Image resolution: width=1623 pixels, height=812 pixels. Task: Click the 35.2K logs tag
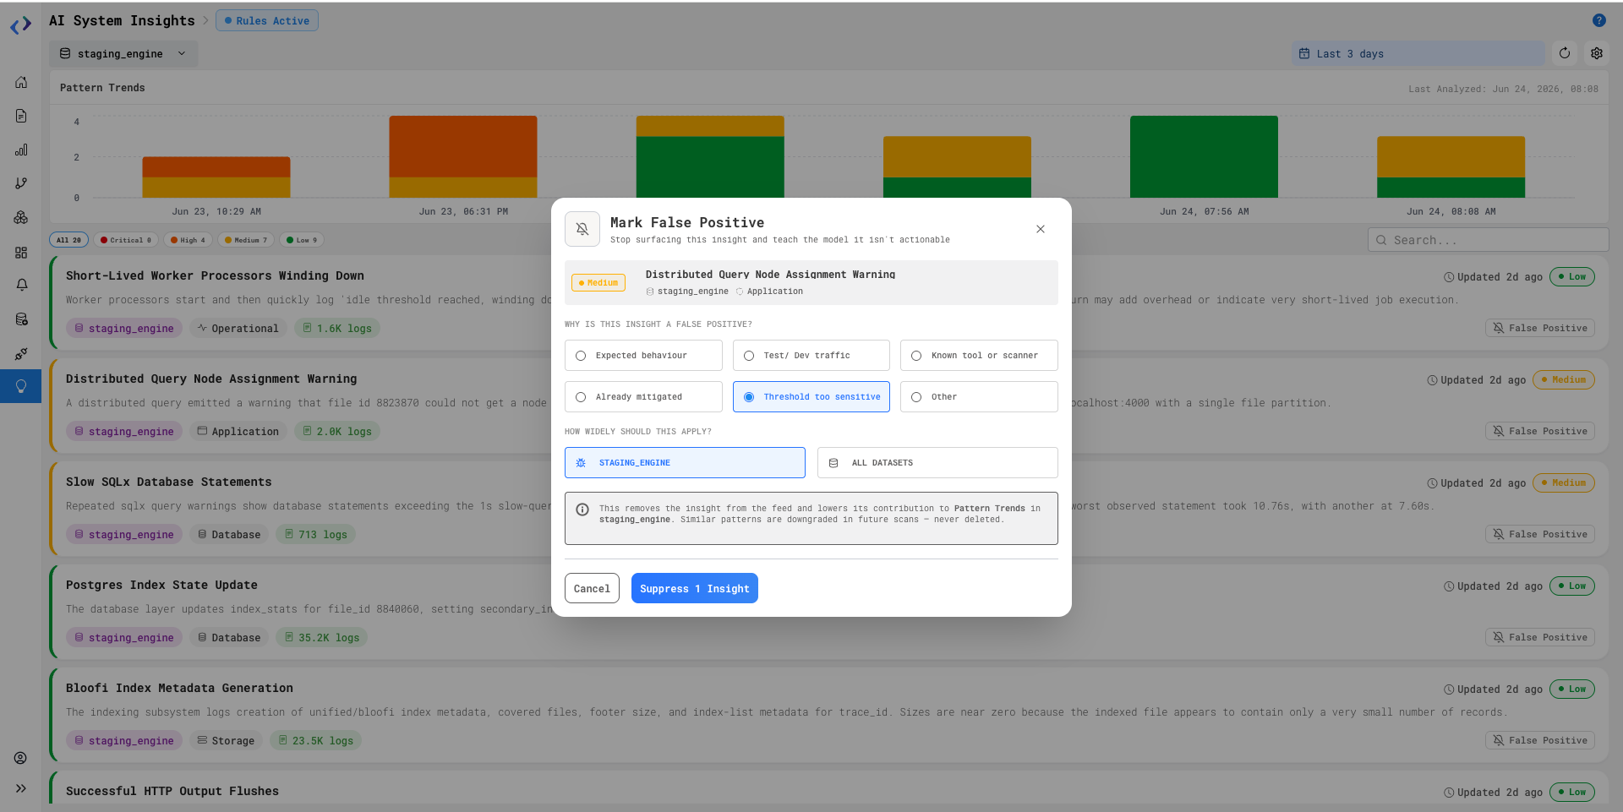point(321,637)
